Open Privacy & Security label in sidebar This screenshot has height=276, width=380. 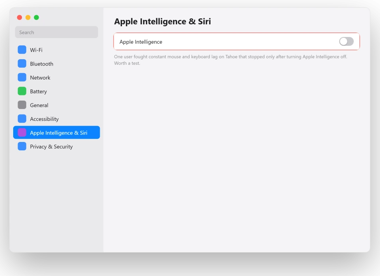point(51,146)
